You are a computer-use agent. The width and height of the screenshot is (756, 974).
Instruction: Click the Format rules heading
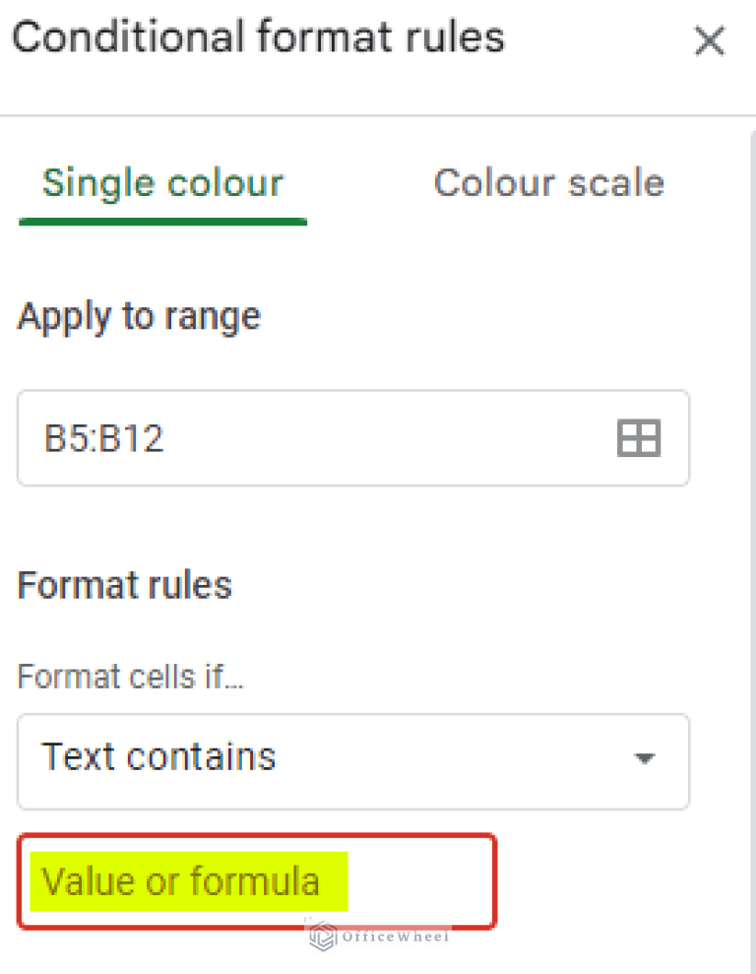pyautogui.click(x=124, y=584)
